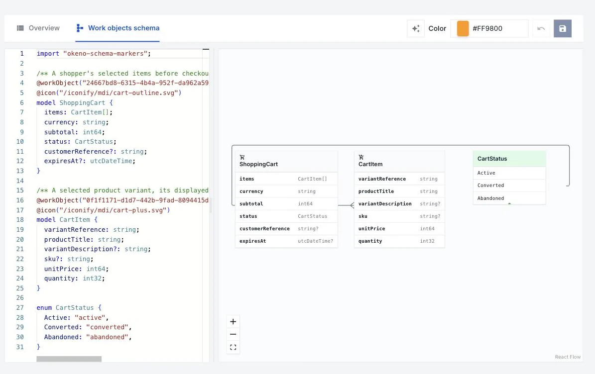Click the 'model CartItem {' code line
595x374 pixels.
(x=67, y=220)
